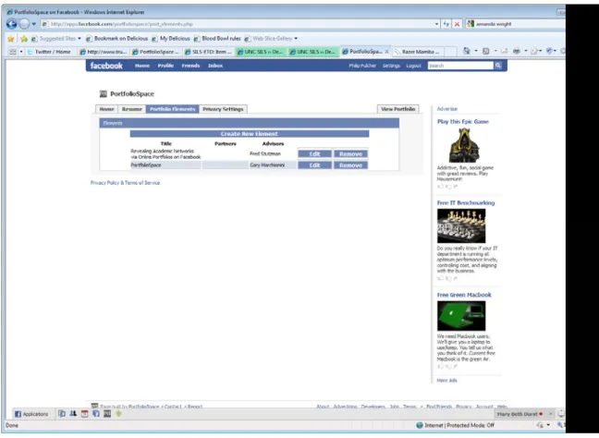The image size is (599, 438).
Task: Click the Settings link in Facebook bar
Action: (x=391, y=66)
